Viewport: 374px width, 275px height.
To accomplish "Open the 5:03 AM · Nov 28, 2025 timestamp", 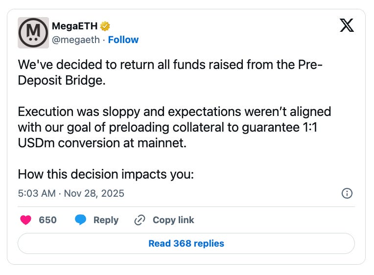I will click(71, 193).
